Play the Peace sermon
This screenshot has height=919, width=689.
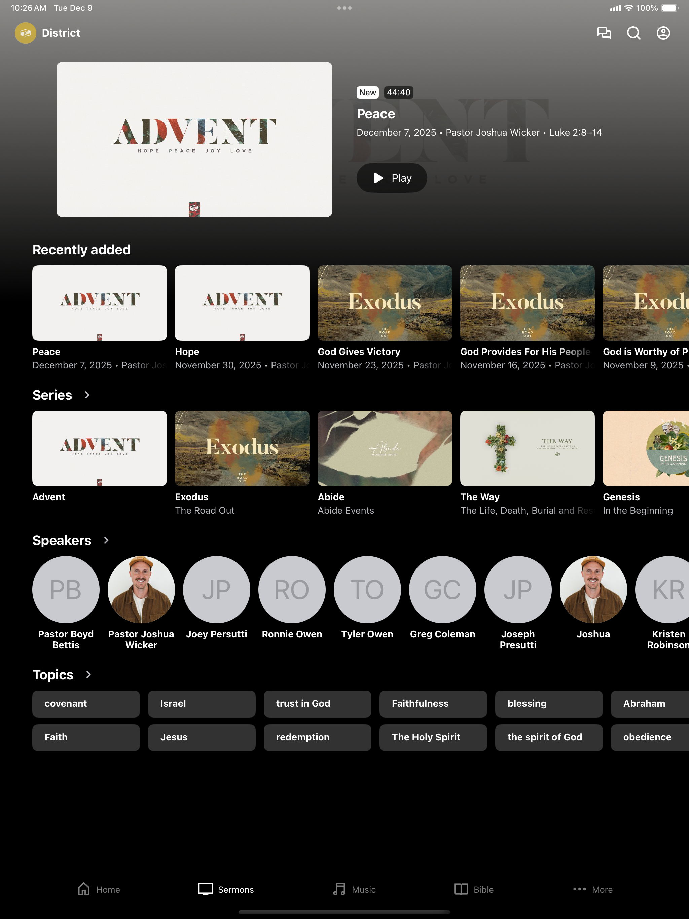(392, 178)
